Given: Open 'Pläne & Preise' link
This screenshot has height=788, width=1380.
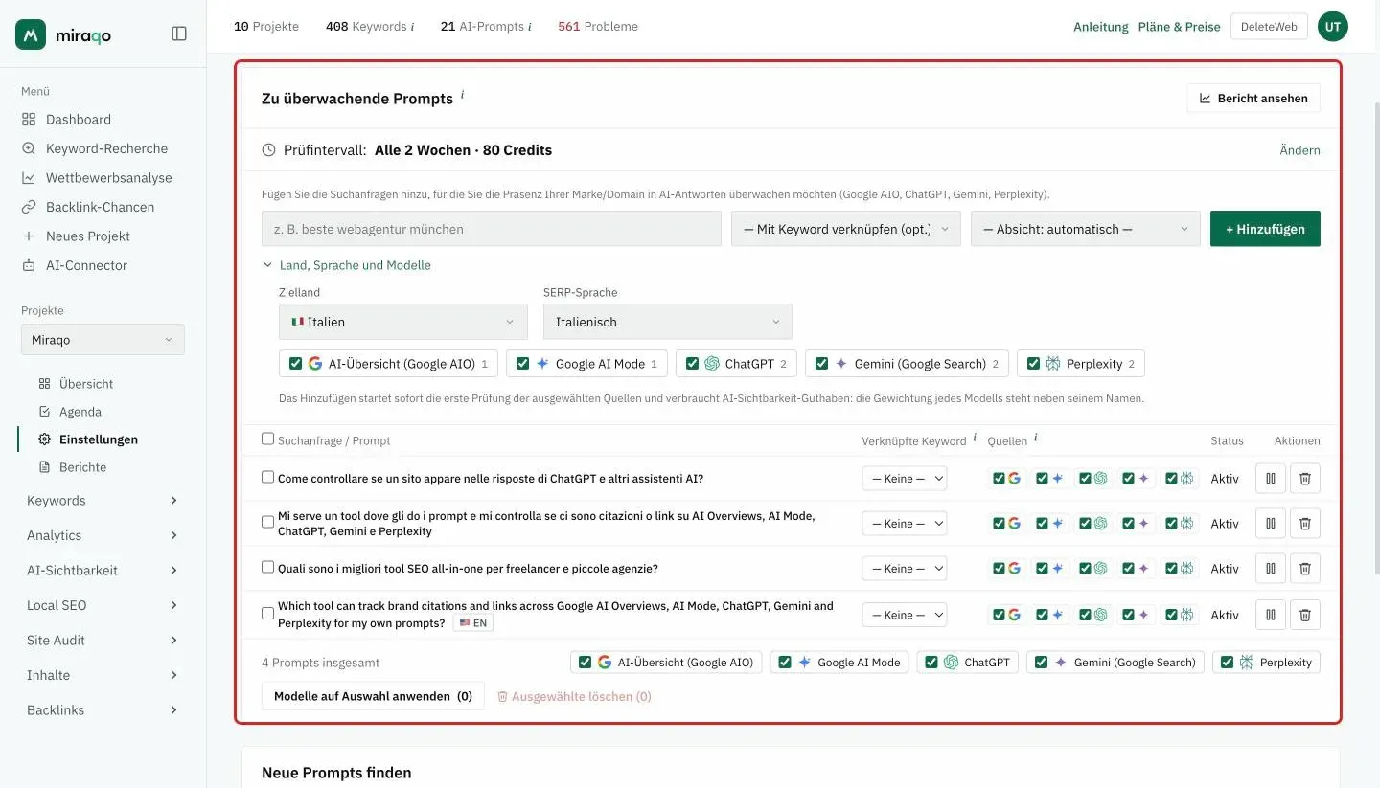Looking at the screenshot, I should point(1179,27).
